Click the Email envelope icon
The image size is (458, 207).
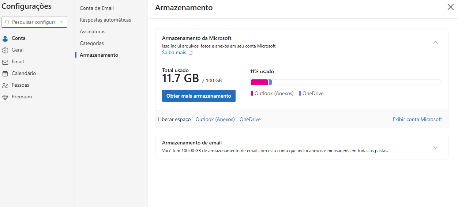click(x=5, y=62)
